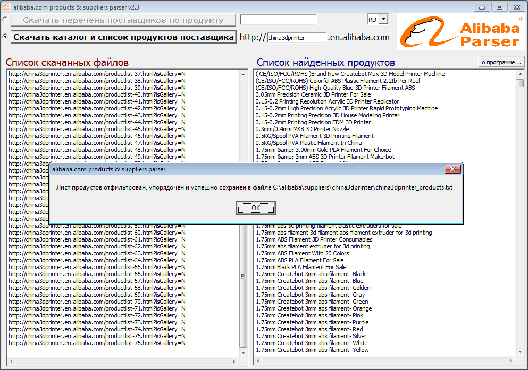Select '0.05mm Precision Ceramic 3D Printer For Sale'
The height and width of the screenshot is (370, 528).
[x=313, y=95]
